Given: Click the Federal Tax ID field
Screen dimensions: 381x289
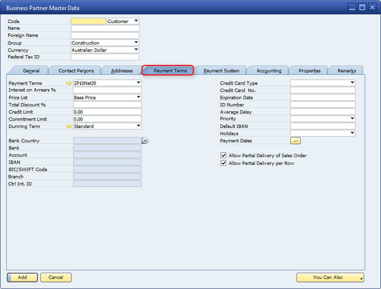Looking at the screenshot, I should (x=105, y=57).
